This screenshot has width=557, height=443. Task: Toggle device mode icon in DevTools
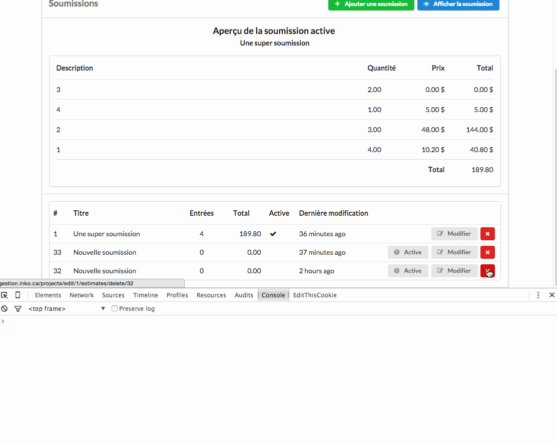(18, 295)
